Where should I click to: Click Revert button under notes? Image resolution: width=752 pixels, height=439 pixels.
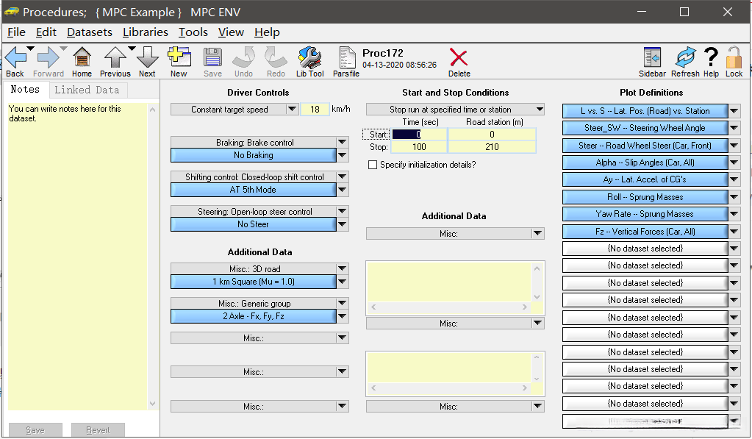pyautogui.click(x=98, y=430)
